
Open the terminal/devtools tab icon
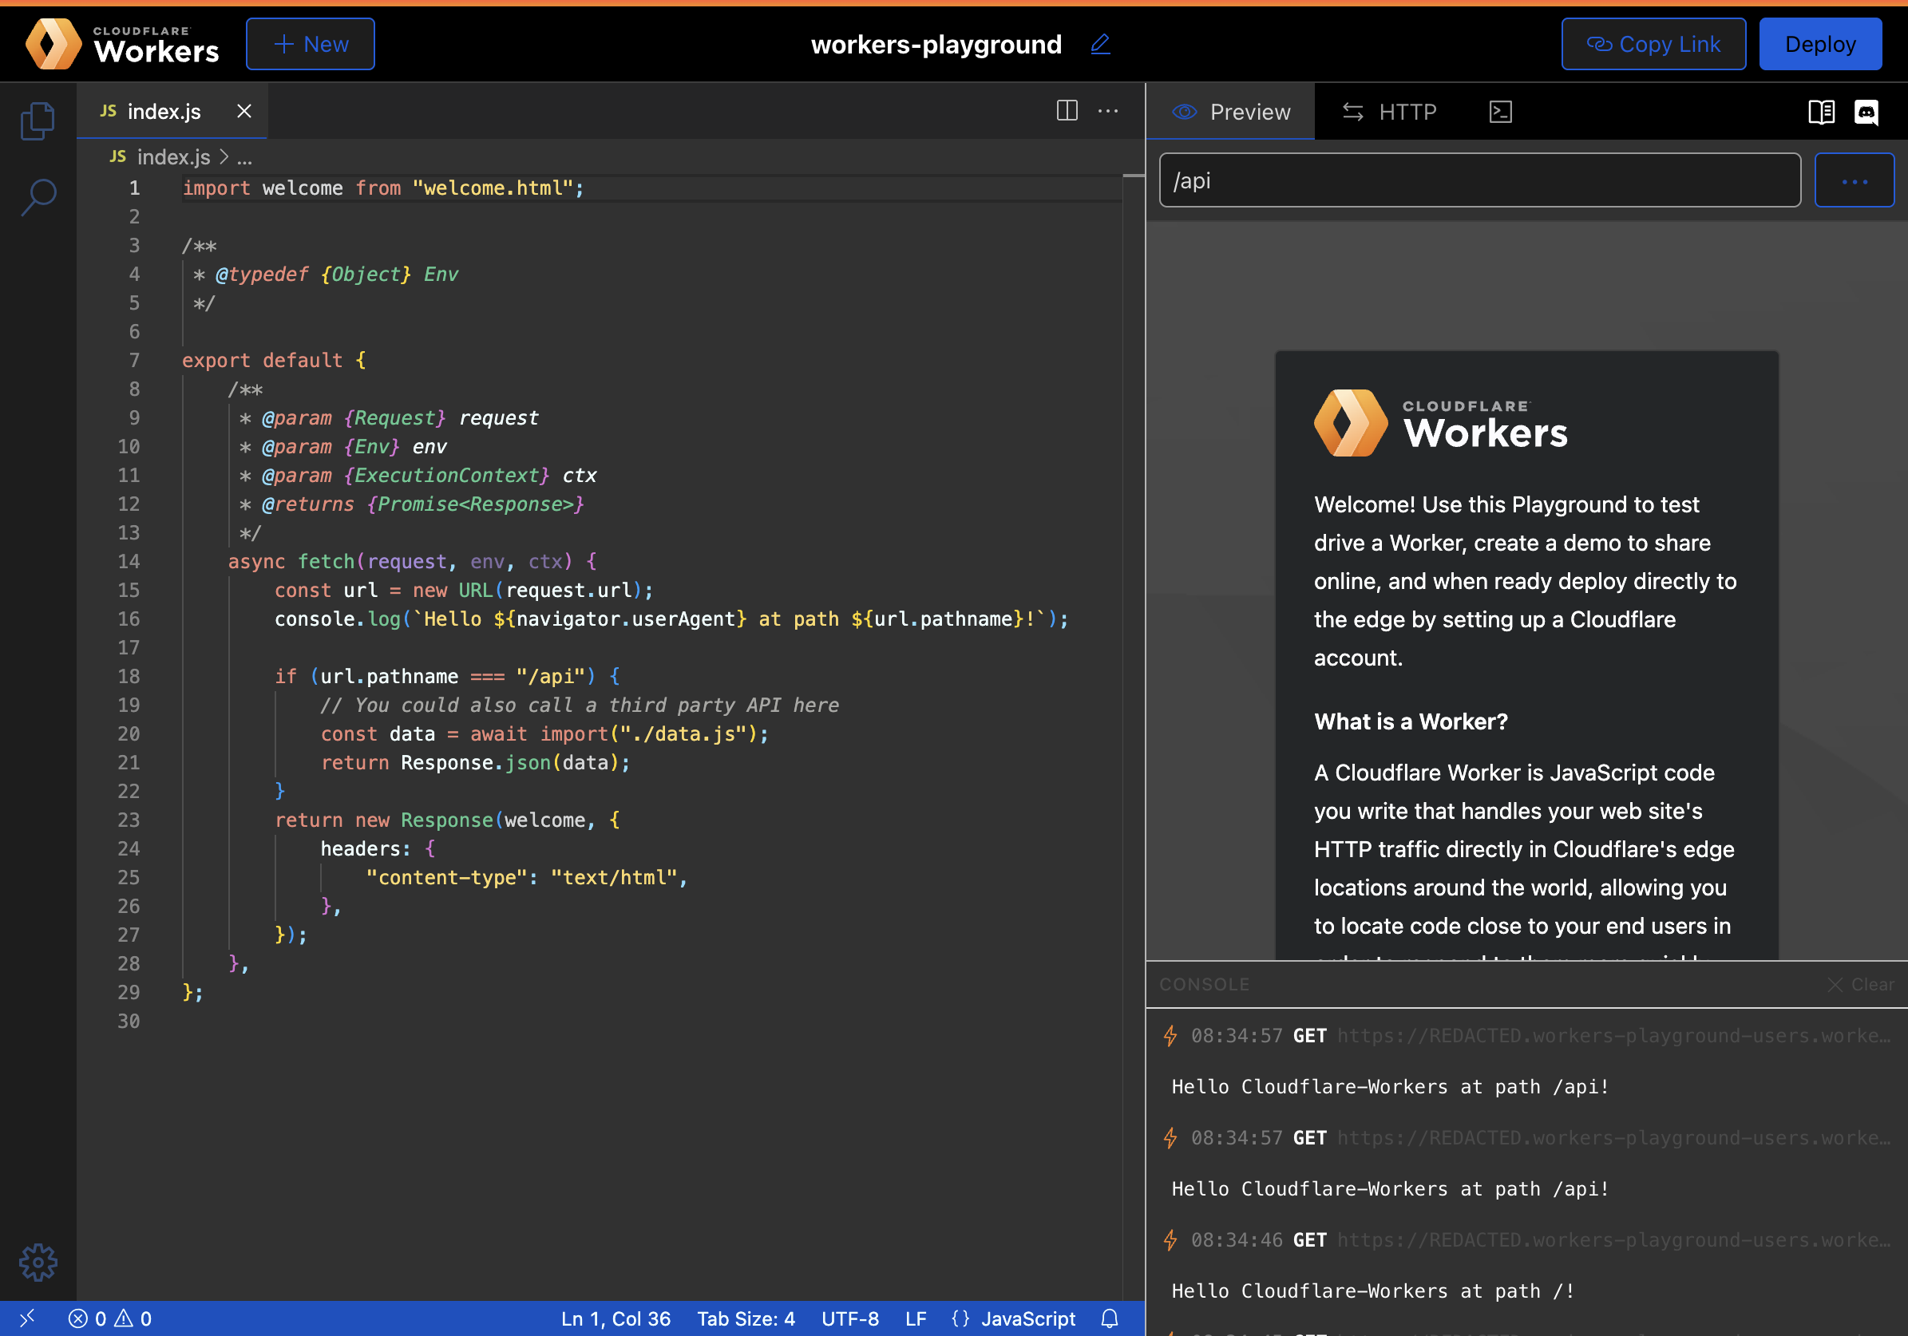(1500, 112)
